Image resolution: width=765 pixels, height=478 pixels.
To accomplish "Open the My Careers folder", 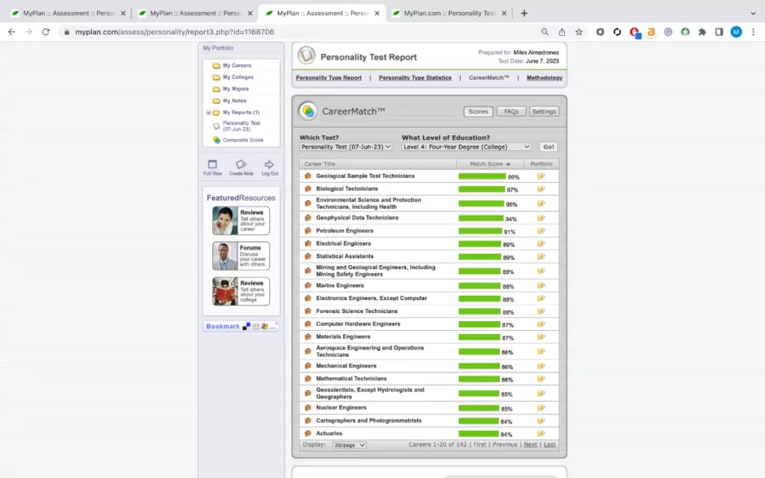I will [237, 66].
